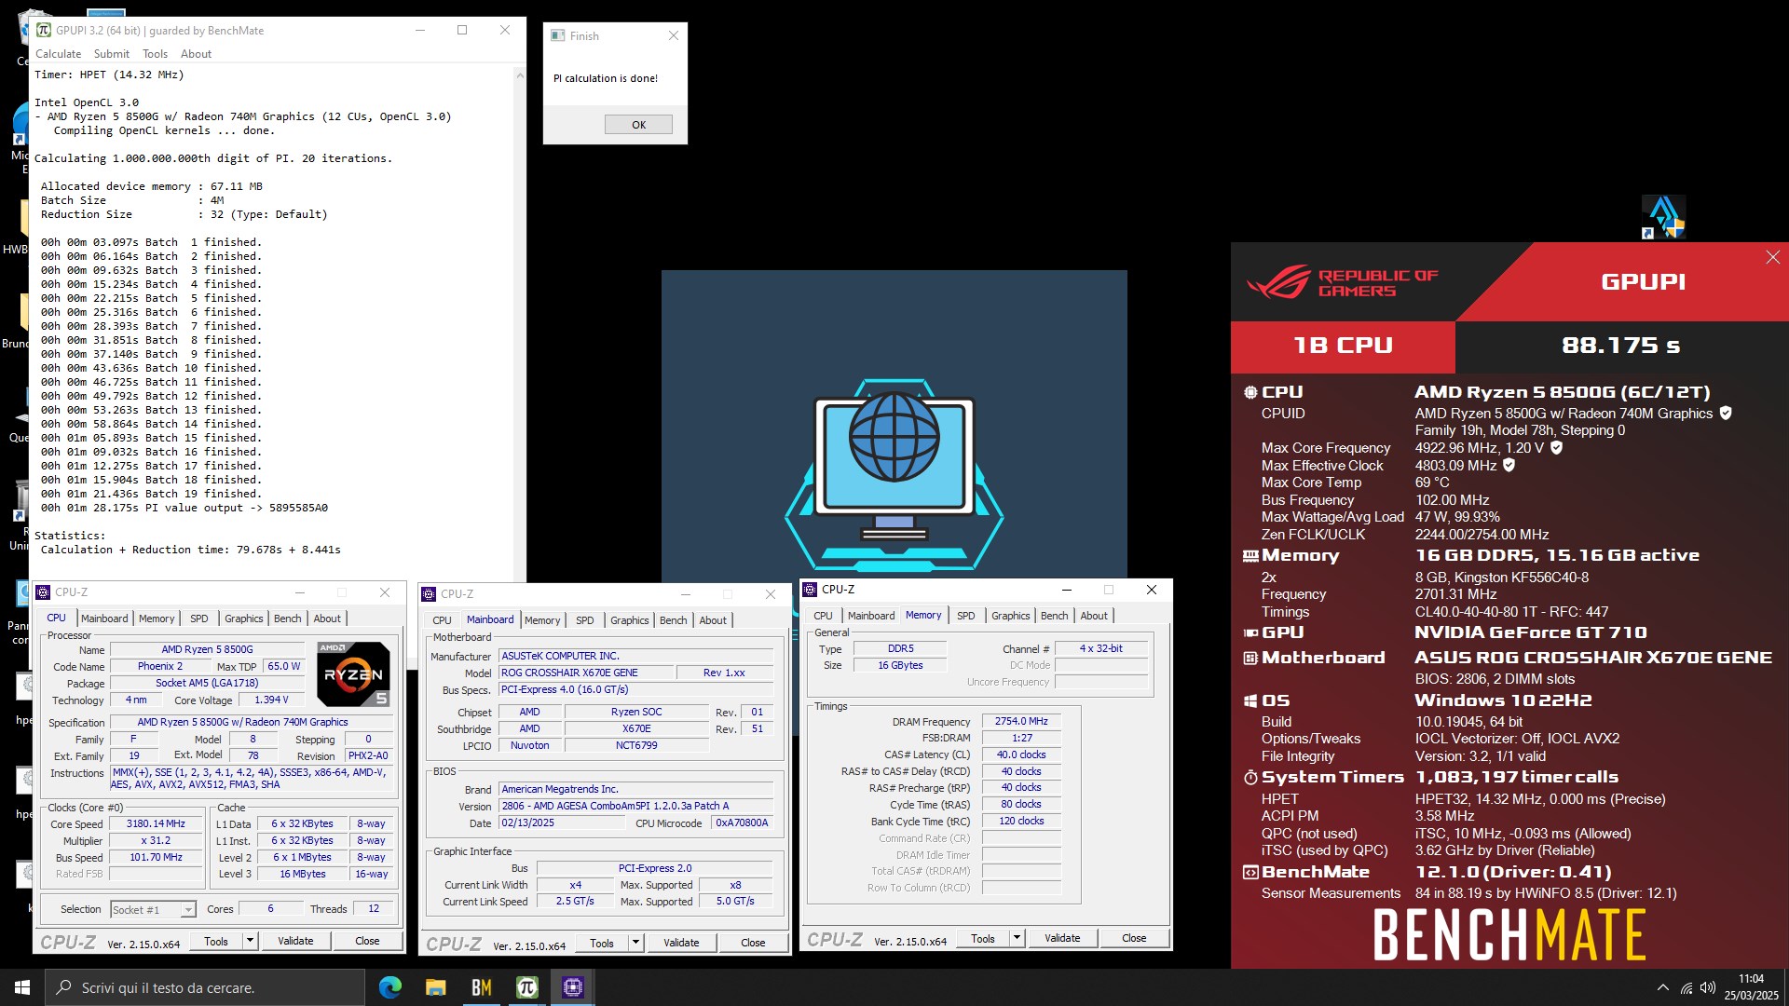Close the BenchMate result panel
The width and height of the screenshot is (1789, 1006).
(1772, 257)
